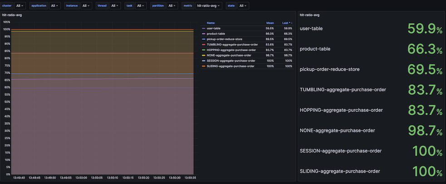This screenshot has height=184, width=446.
Task: Click the 59.6% mean value for user-table
Action: [270, 28]
